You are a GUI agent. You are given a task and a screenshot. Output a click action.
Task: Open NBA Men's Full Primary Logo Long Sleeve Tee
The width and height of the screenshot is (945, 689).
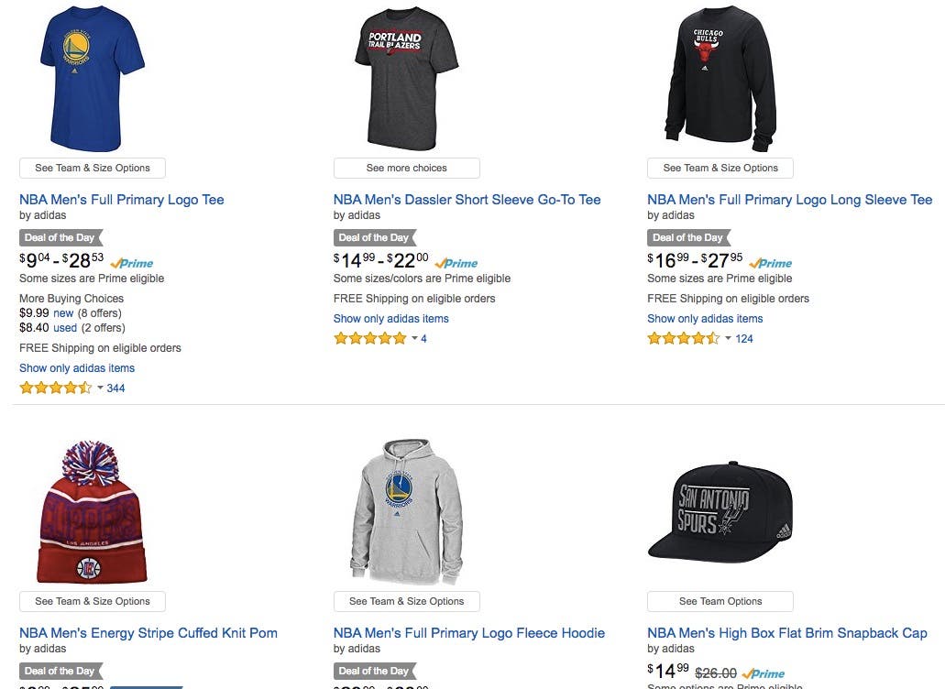[x=789, y=200]
